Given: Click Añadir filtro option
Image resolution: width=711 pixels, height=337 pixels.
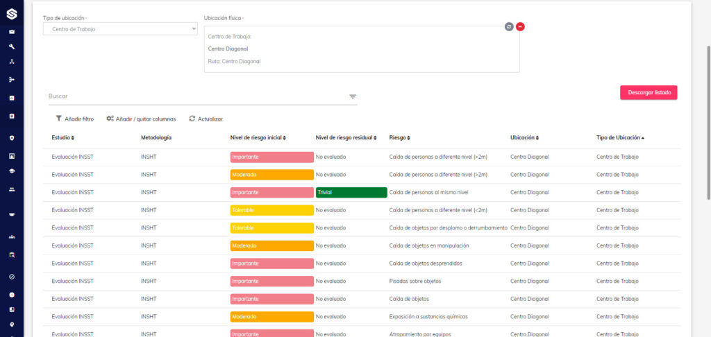Looking at the screenshot, I should (75, 119).
